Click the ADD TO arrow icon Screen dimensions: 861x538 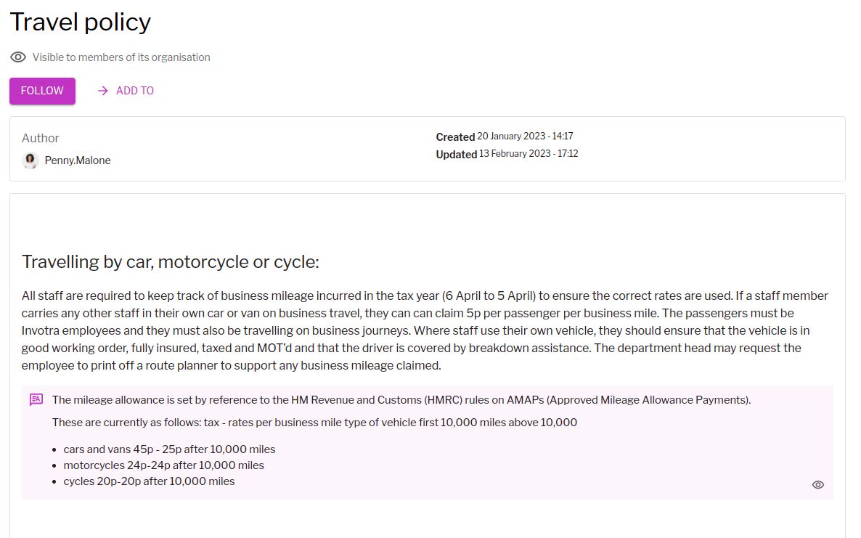point(103,91)
